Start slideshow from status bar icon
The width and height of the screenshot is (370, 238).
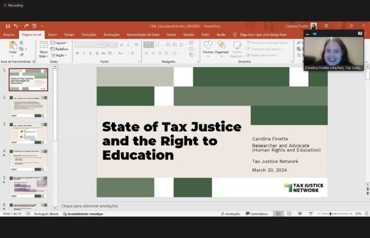[311, 214]
